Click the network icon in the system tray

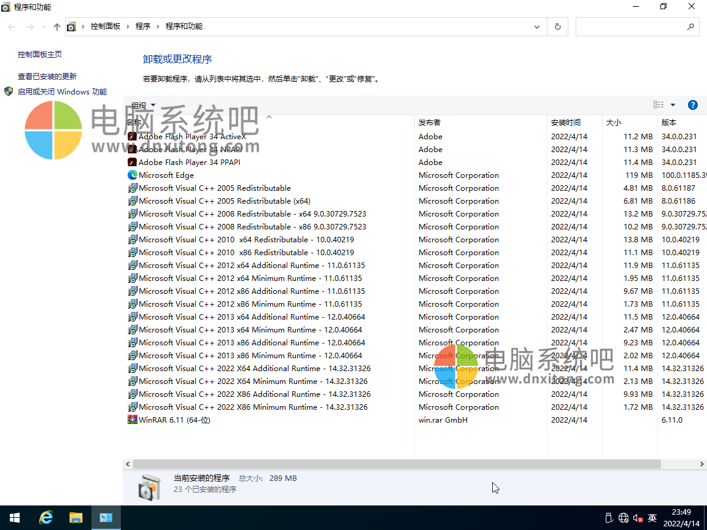pyautogui.click(x=624, y=517)
